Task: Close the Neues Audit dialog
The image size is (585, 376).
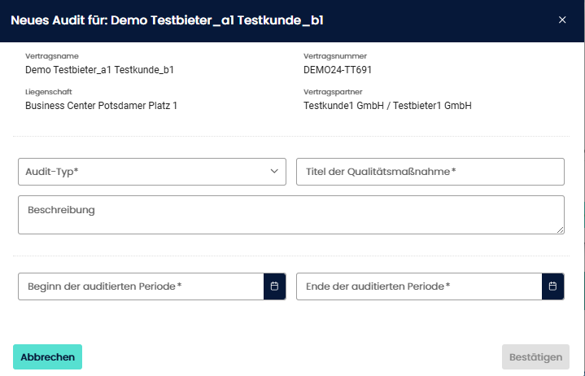Action: click(562, 20)
